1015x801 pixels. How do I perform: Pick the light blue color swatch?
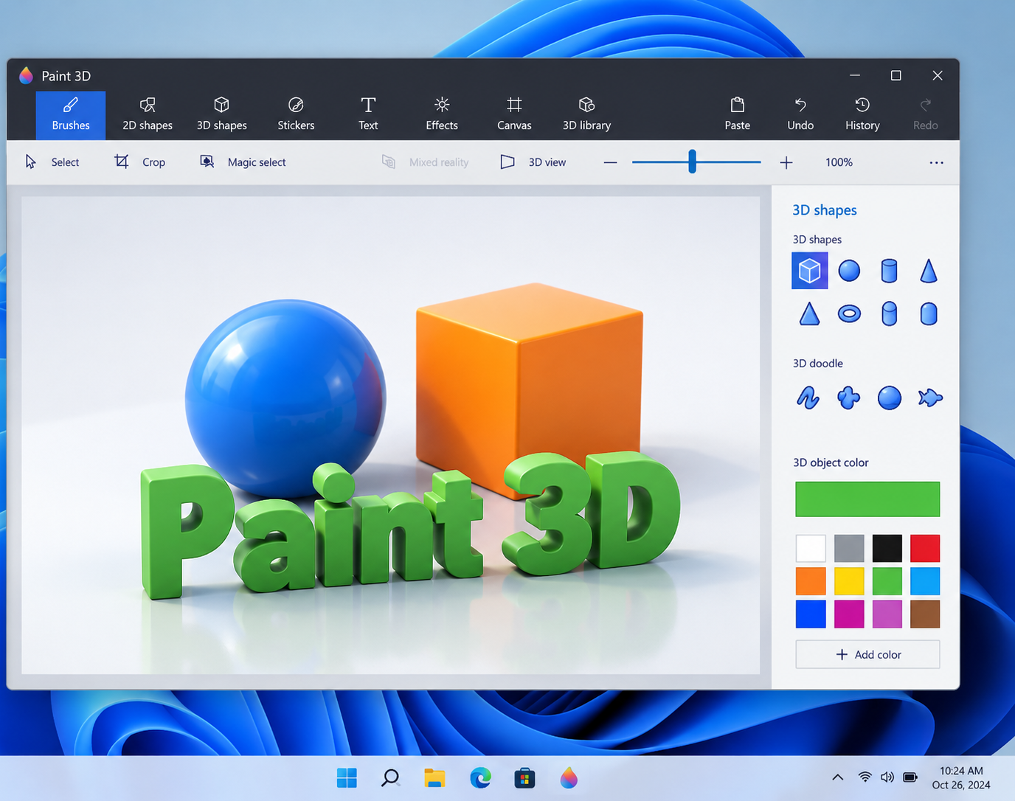click(925, 581)
